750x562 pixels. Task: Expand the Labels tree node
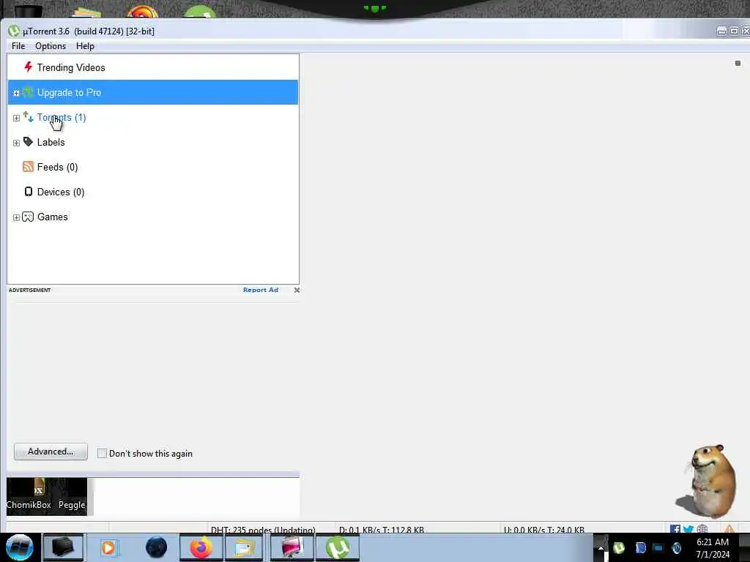tap(16, 143)
